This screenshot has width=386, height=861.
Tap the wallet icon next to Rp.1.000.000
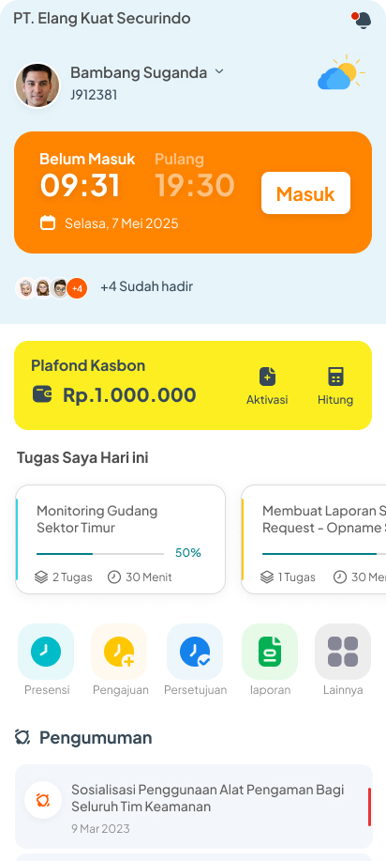(x=42, y=393)
